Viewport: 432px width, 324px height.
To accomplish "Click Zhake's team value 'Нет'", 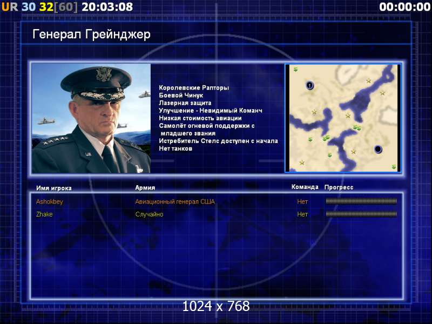I will [302, 214].
